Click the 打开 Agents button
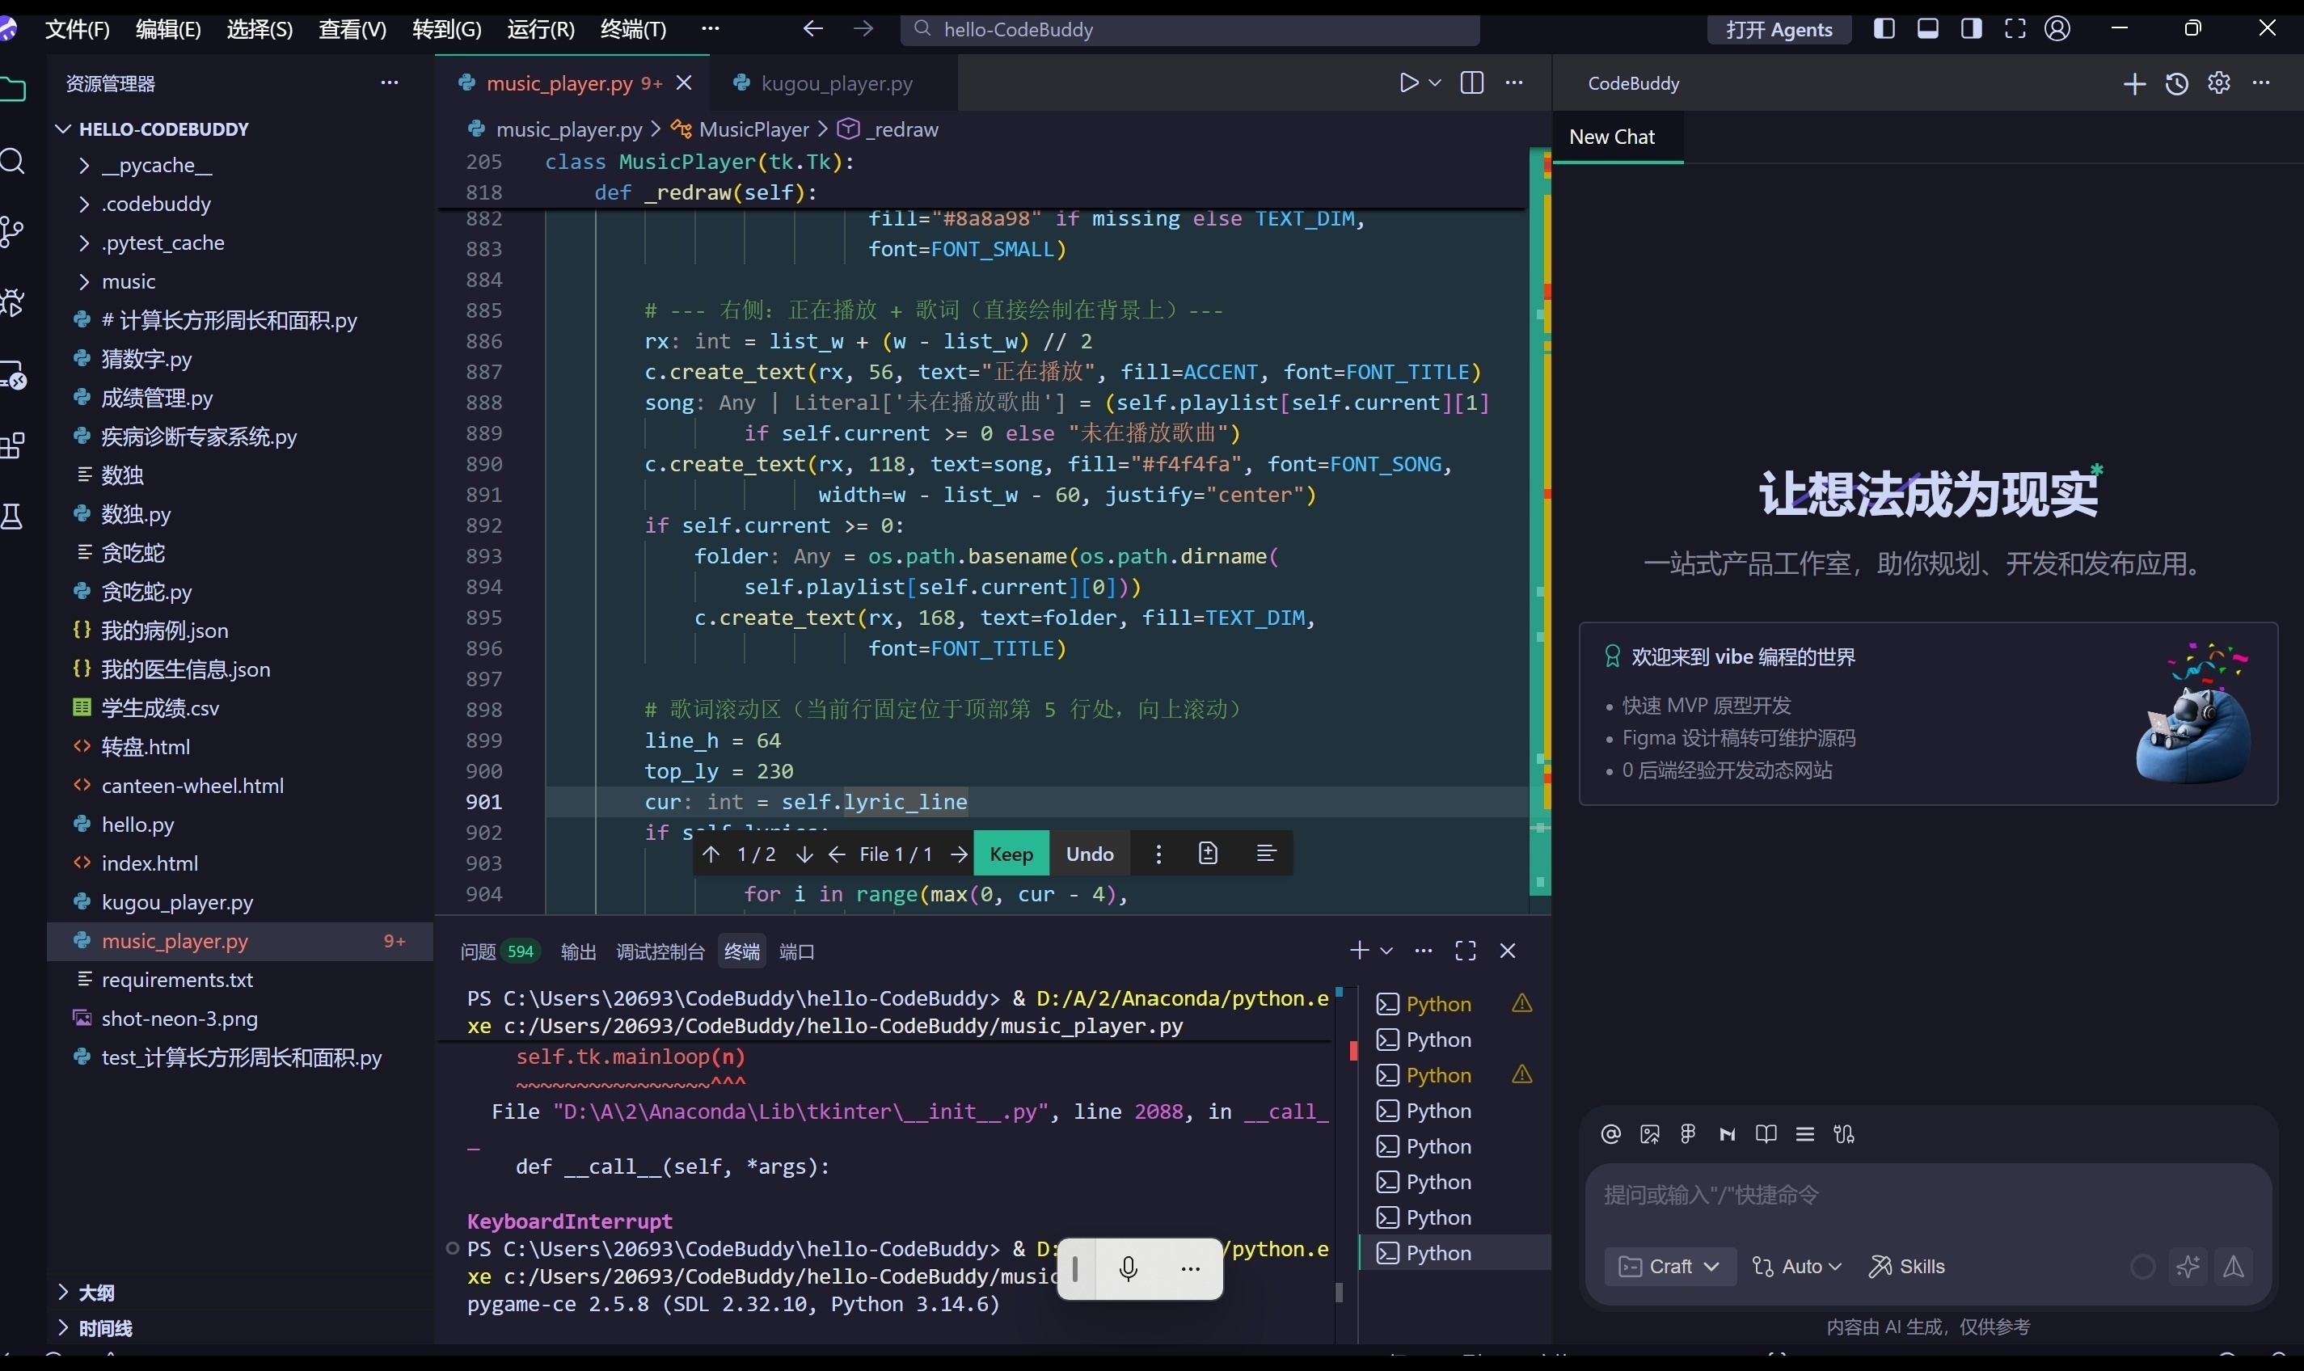 (x=1779, y=30)
